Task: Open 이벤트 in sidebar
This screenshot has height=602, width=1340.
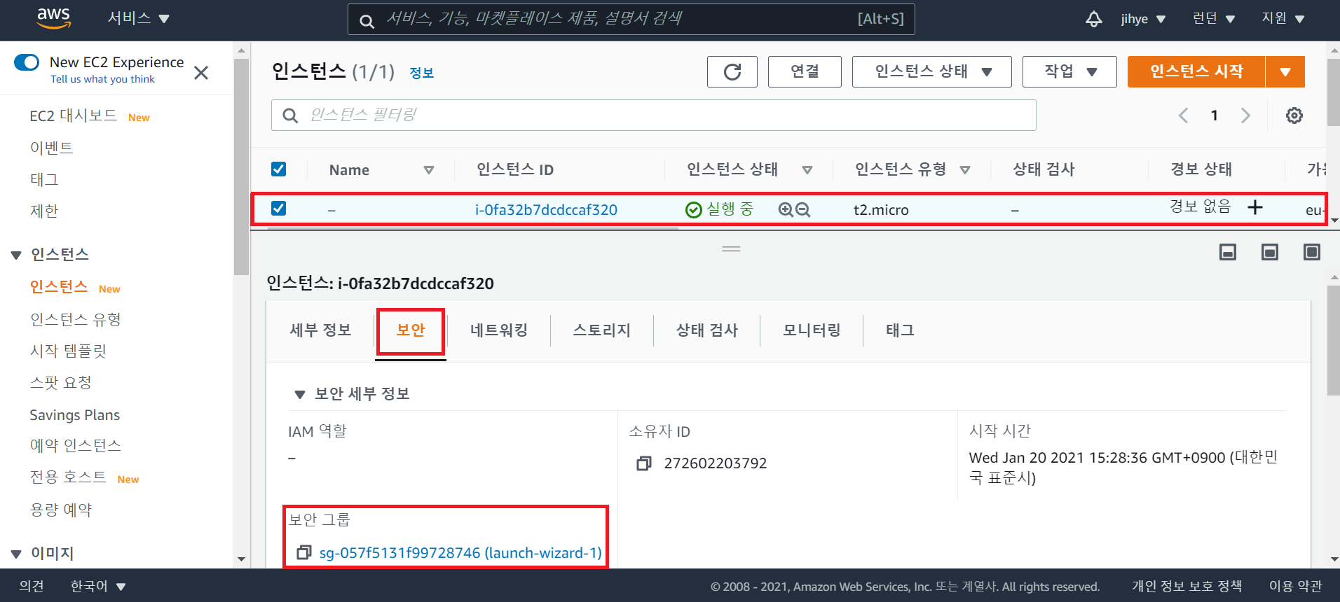Action: click(51, 148)
